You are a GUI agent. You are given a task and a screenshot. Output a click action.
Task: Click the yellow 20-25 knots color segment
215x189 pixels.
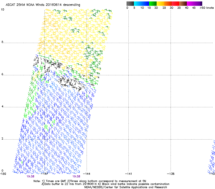[x=160, y=3]
